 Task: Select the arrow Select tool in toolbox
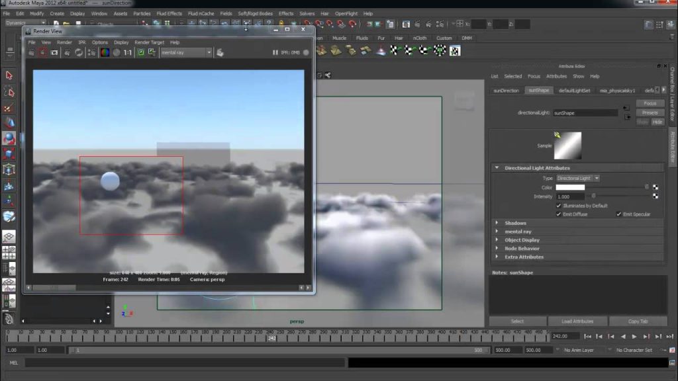tap(9, 75)
